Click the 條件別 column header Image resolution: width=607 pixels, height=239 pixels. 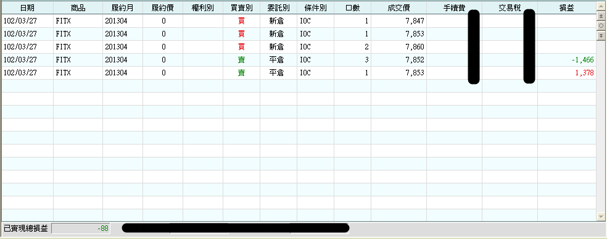tap(315, 8)
